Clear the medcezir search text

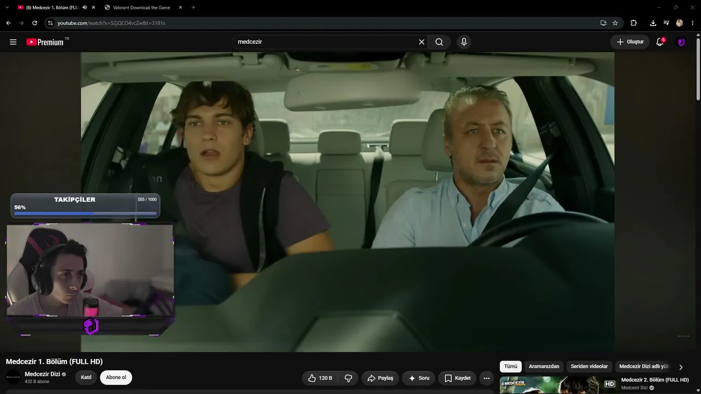(422, 42)
